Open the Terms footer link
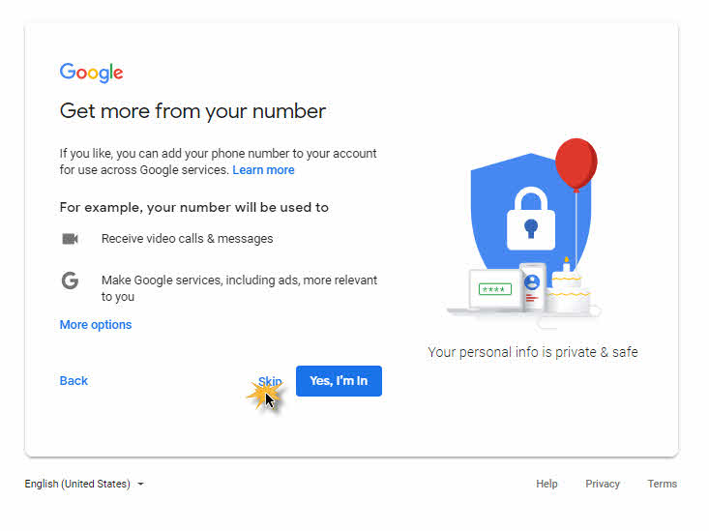 pyautogui.click(x=662, y=484)
